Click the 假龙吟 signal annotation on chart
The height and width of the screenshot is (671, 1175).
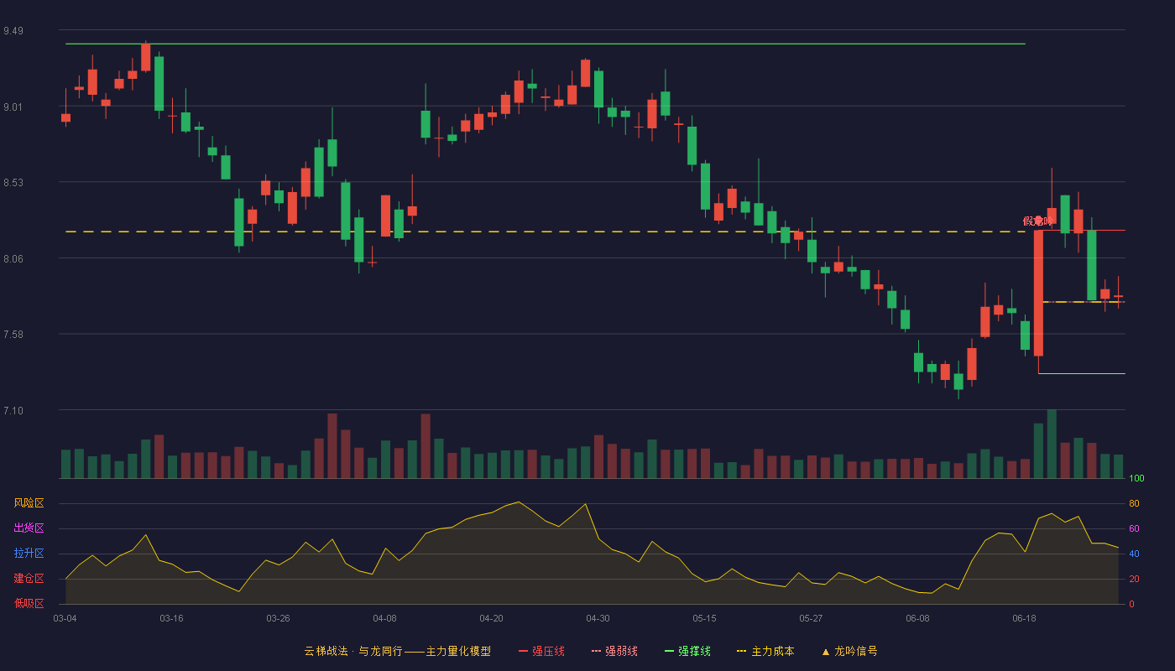click(1037, 221)
